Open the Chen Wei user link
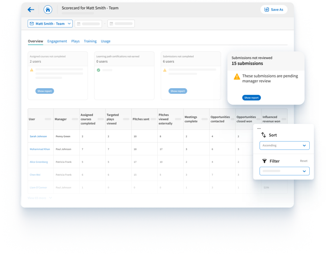The width and height of the screenshot is (332, 255). 35,175
